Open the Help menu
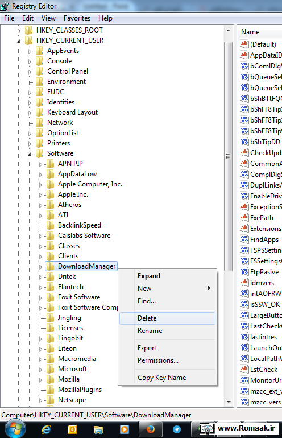This screenshot has height=438, width=282. click(x=105, y=18)
